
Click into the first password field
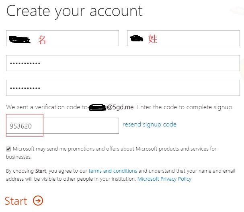123,63
